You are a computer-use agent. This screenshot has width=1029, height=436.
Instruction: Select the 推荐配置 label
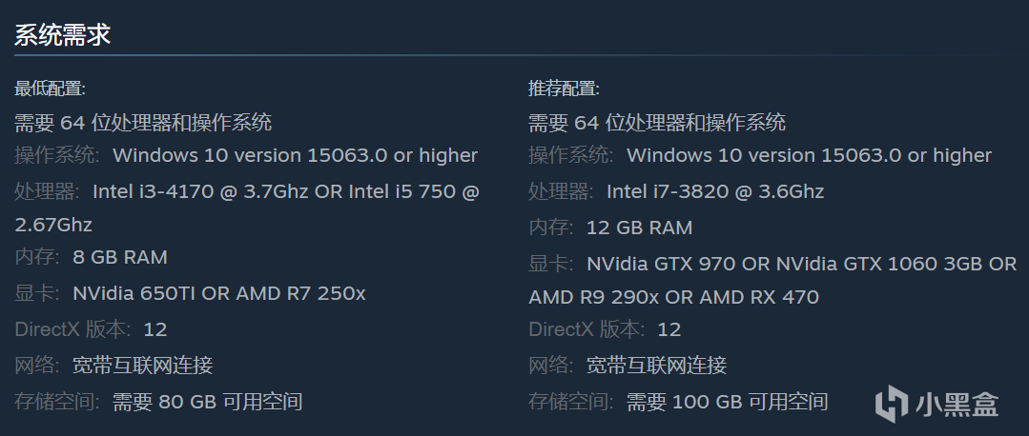(x=564, y=89)
